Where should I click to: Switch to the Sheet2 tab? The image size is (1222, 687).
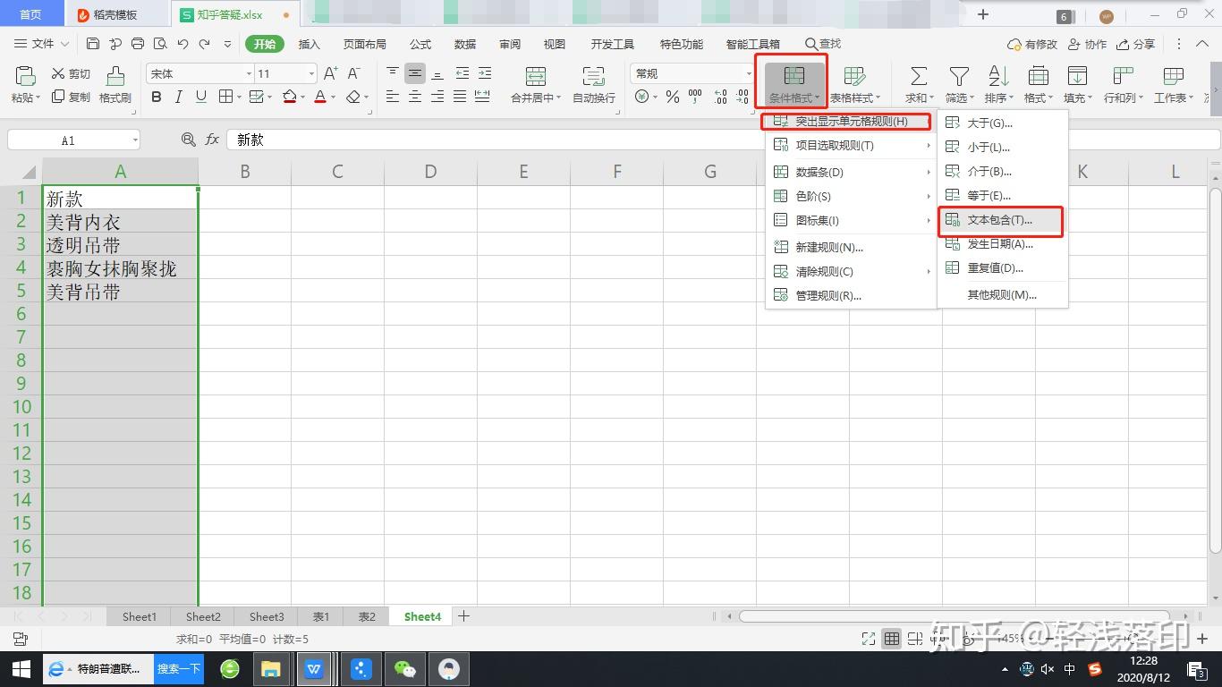pos(203,616)
